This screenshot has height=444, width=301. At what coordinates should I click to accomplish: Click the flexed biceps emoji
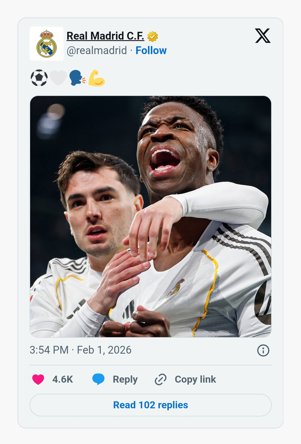click(97, 78)
